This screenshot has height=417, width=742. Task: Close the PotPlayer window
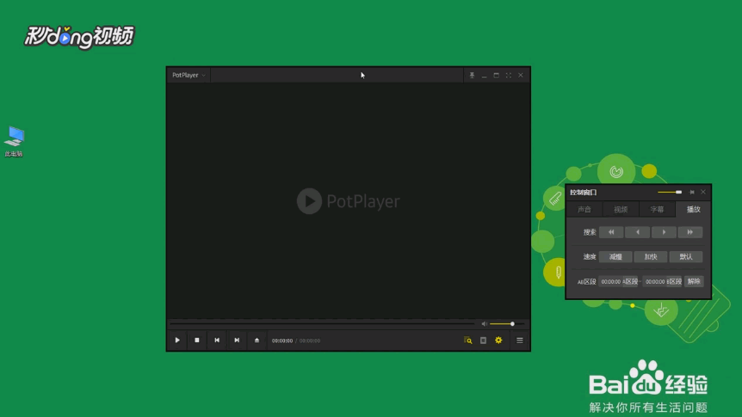521,75
